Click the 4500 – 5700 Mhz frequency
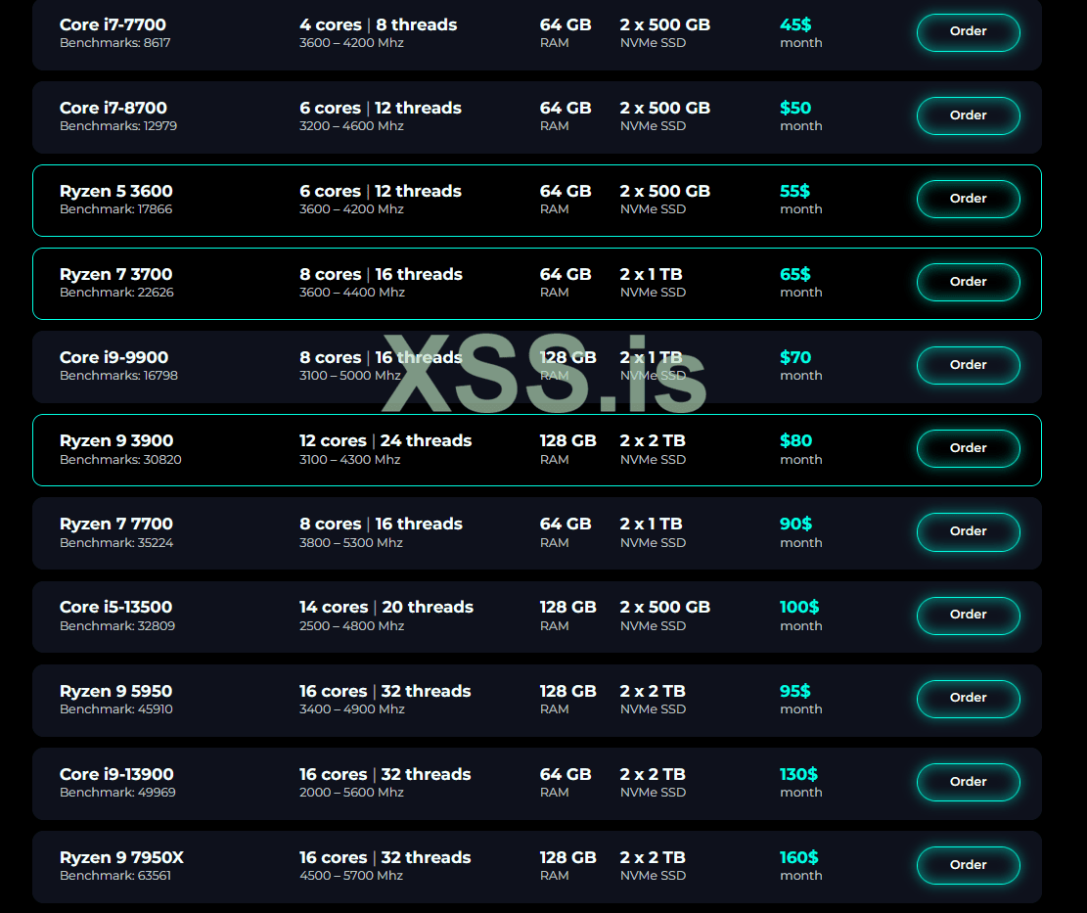 tap(351, 876)
